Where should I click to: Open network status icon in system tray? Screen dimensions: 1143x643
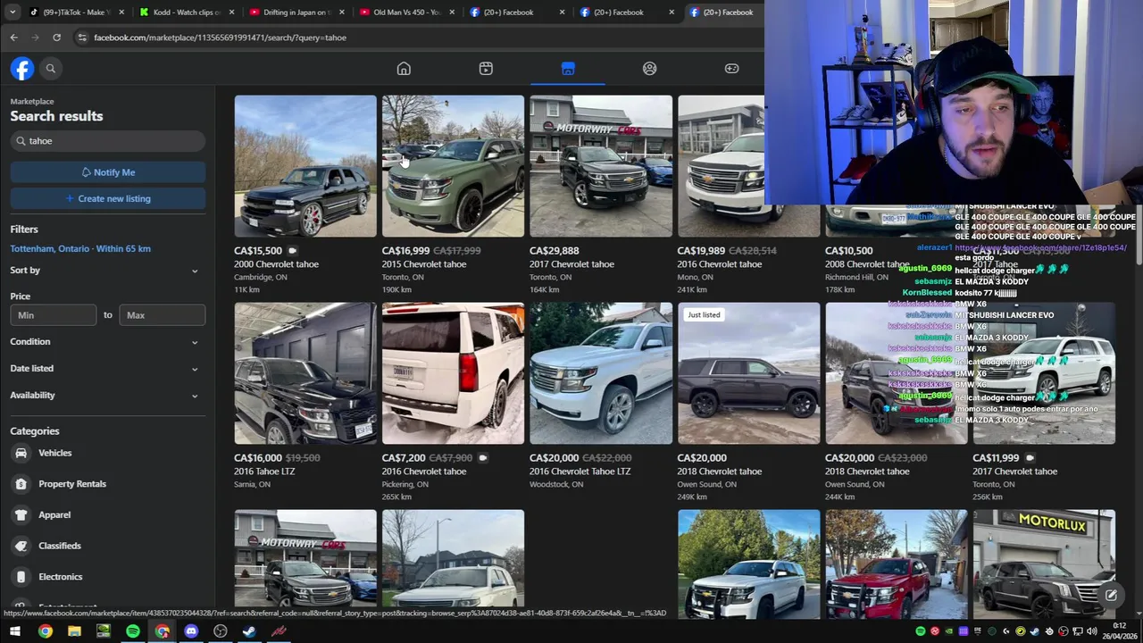point(1078,631)
